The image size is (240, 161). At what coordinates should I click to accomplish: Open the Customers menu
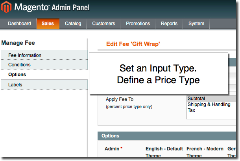103,24
